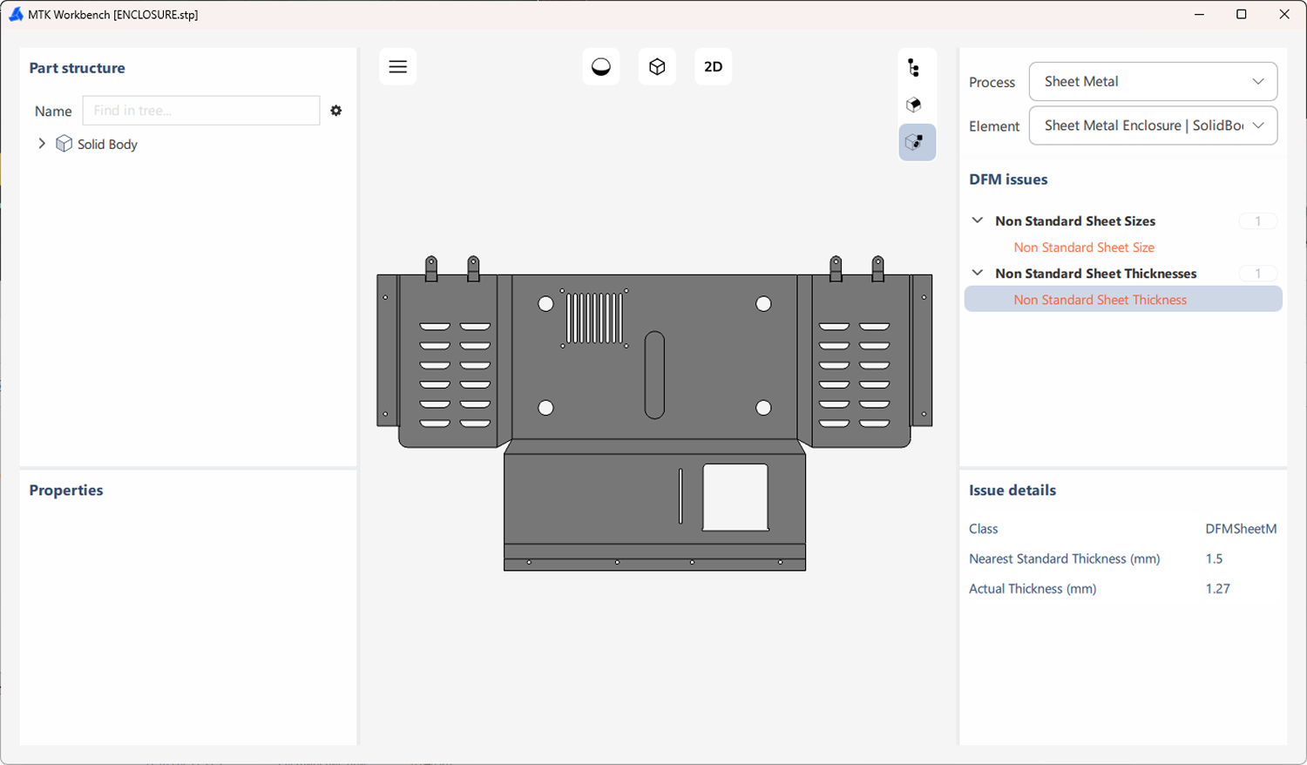Collapse the Non Standard Sheet Thicknesses category

point(977,273)
